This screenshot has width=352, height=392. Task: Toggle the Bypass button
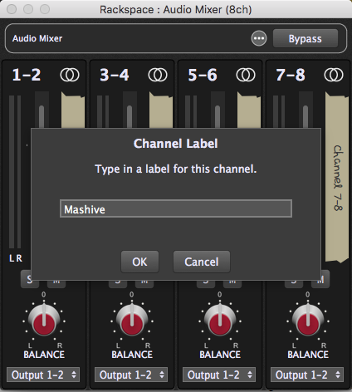pyautogui.click(x=306, y=38)
